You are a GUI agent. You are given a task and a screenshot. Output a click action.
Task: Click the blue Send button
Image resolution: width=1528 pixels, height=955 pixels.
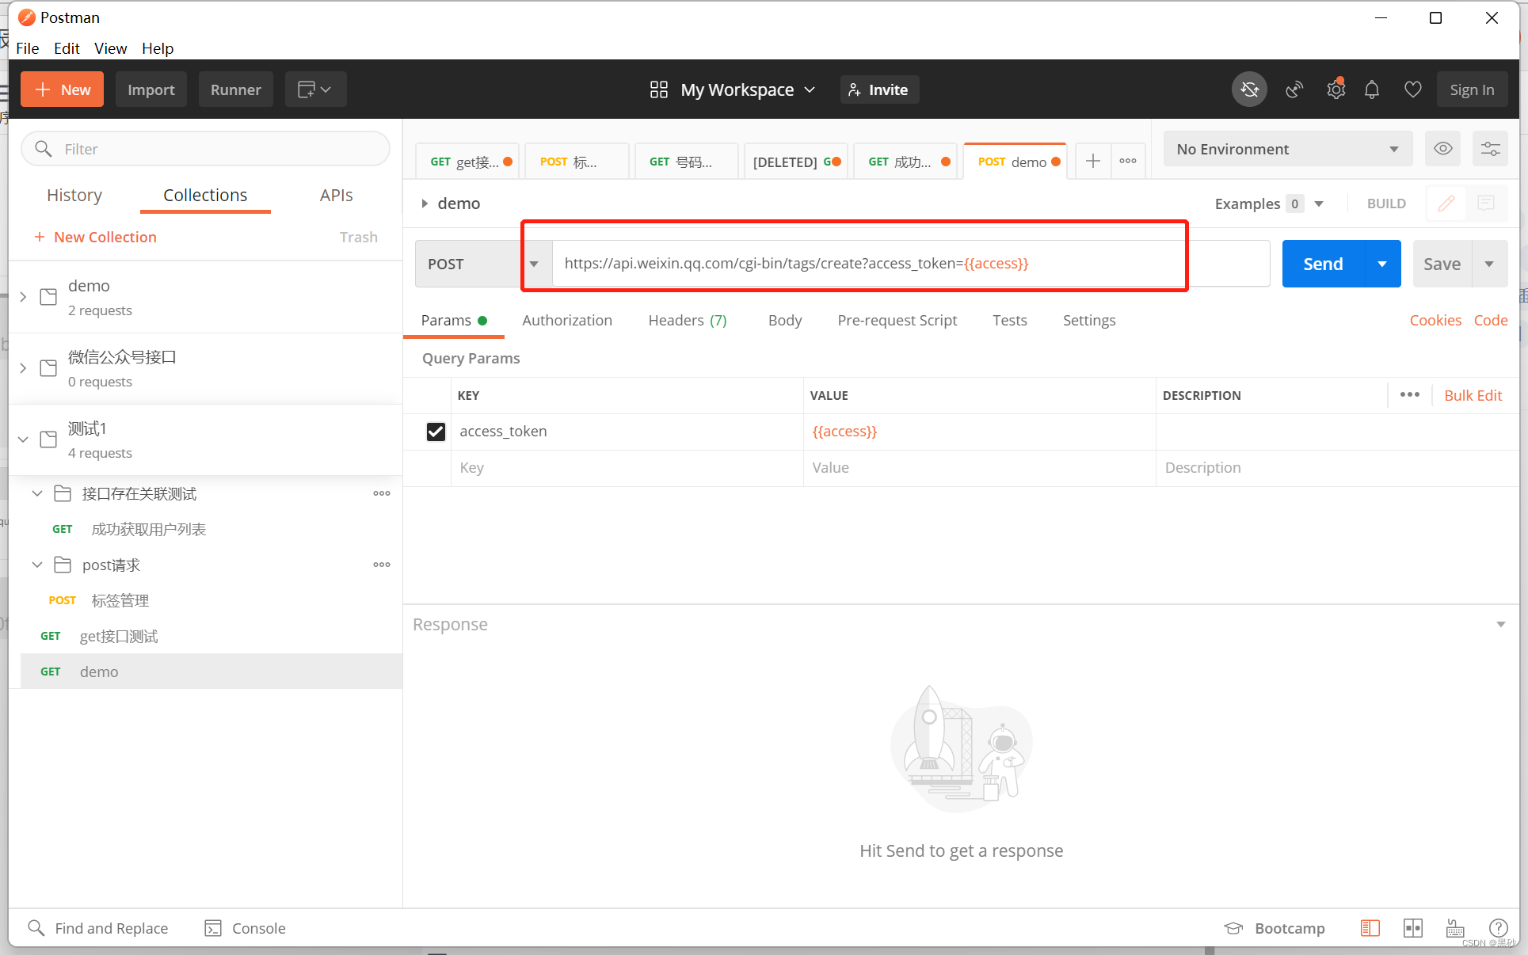pos(1323,264)
